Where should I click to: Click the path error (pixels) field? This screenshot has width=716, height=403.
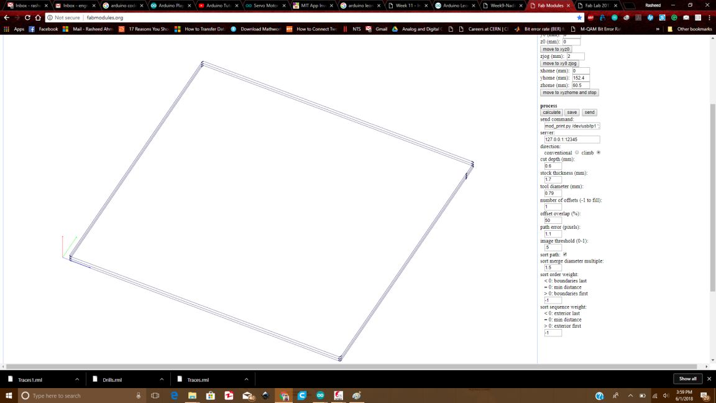(553, 234)
